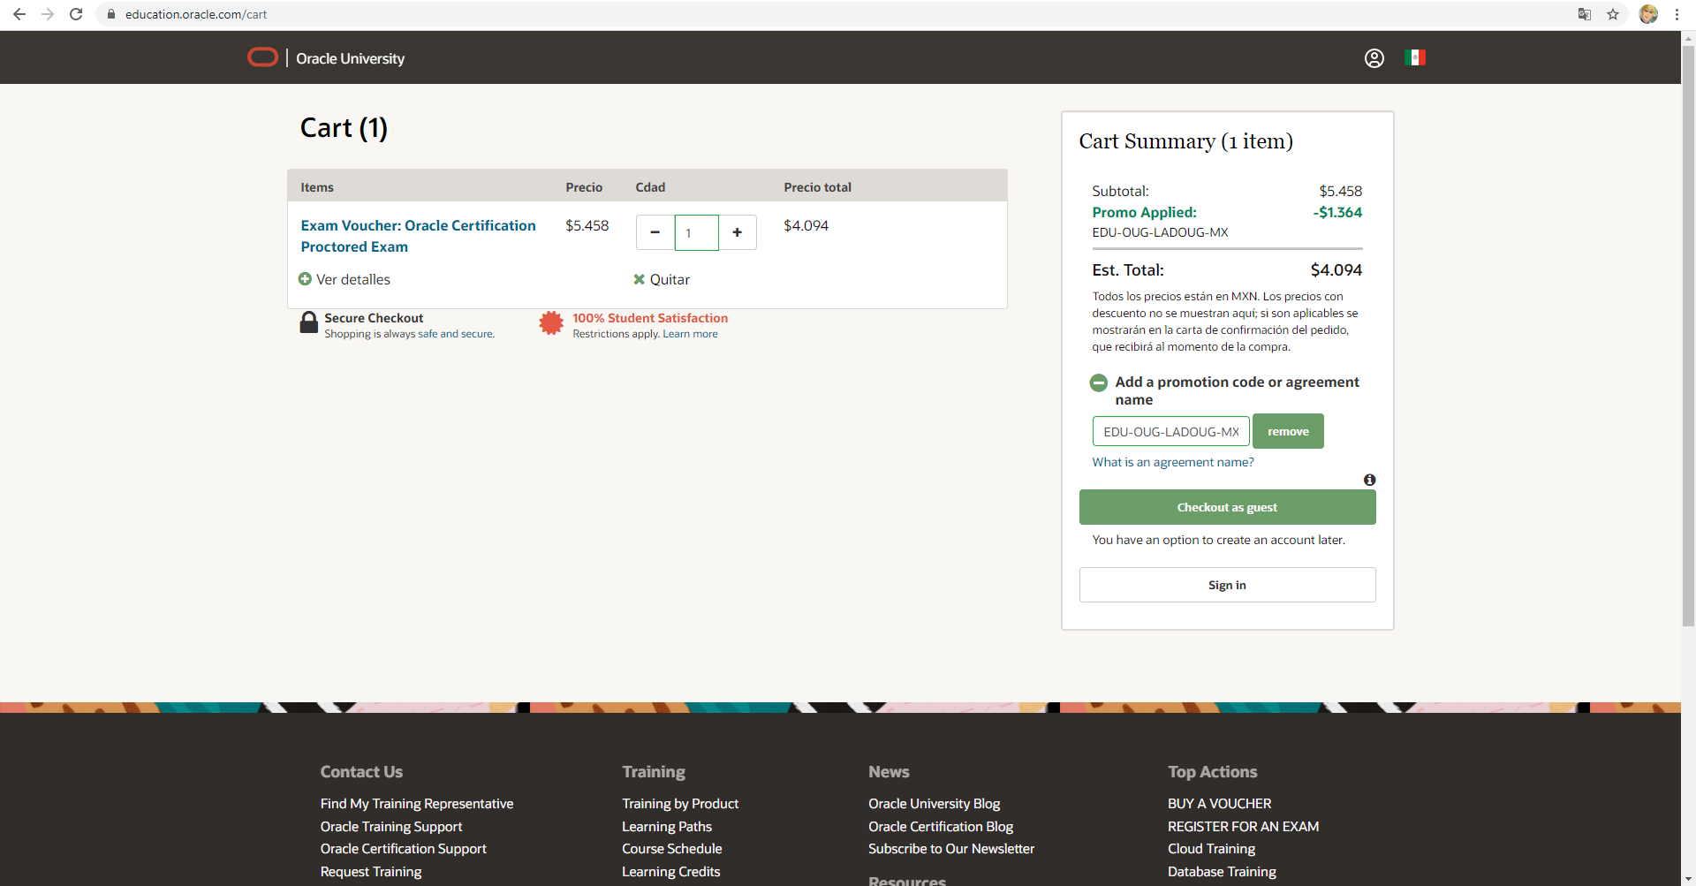Click the Mexico flag country selector
The image size is (1696, 886).
click(x=1415, y=57)
